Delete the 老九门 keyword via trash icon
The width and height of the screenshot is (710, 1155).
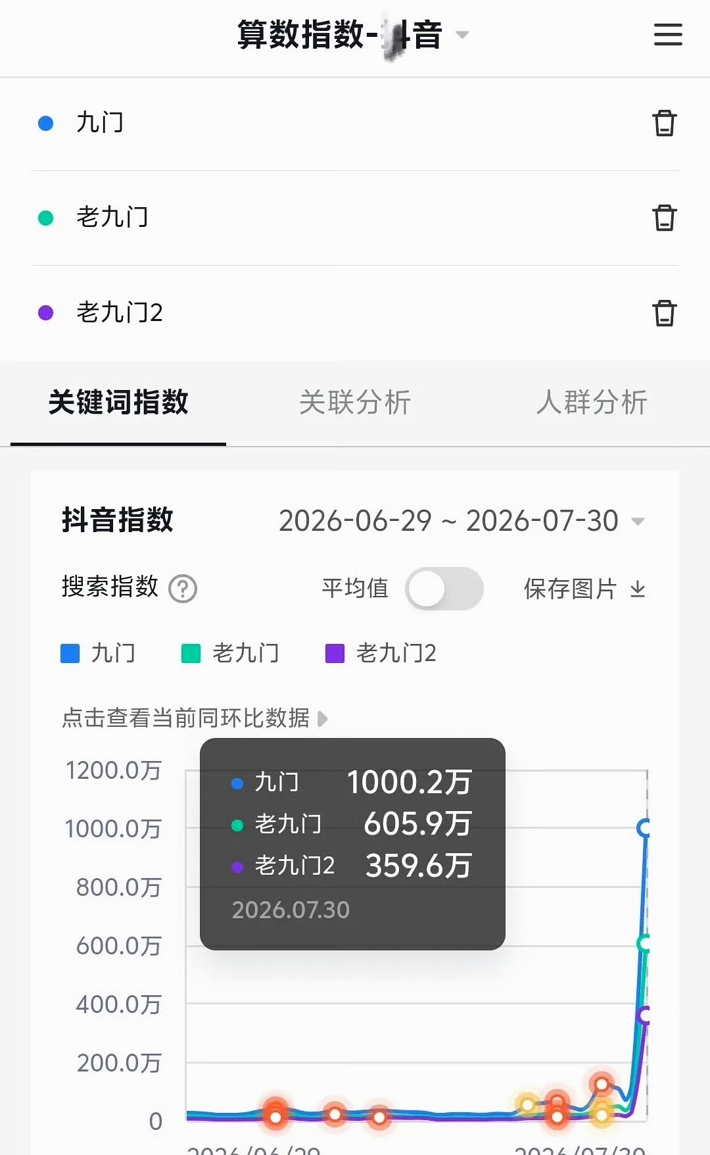tap(665, 218)
